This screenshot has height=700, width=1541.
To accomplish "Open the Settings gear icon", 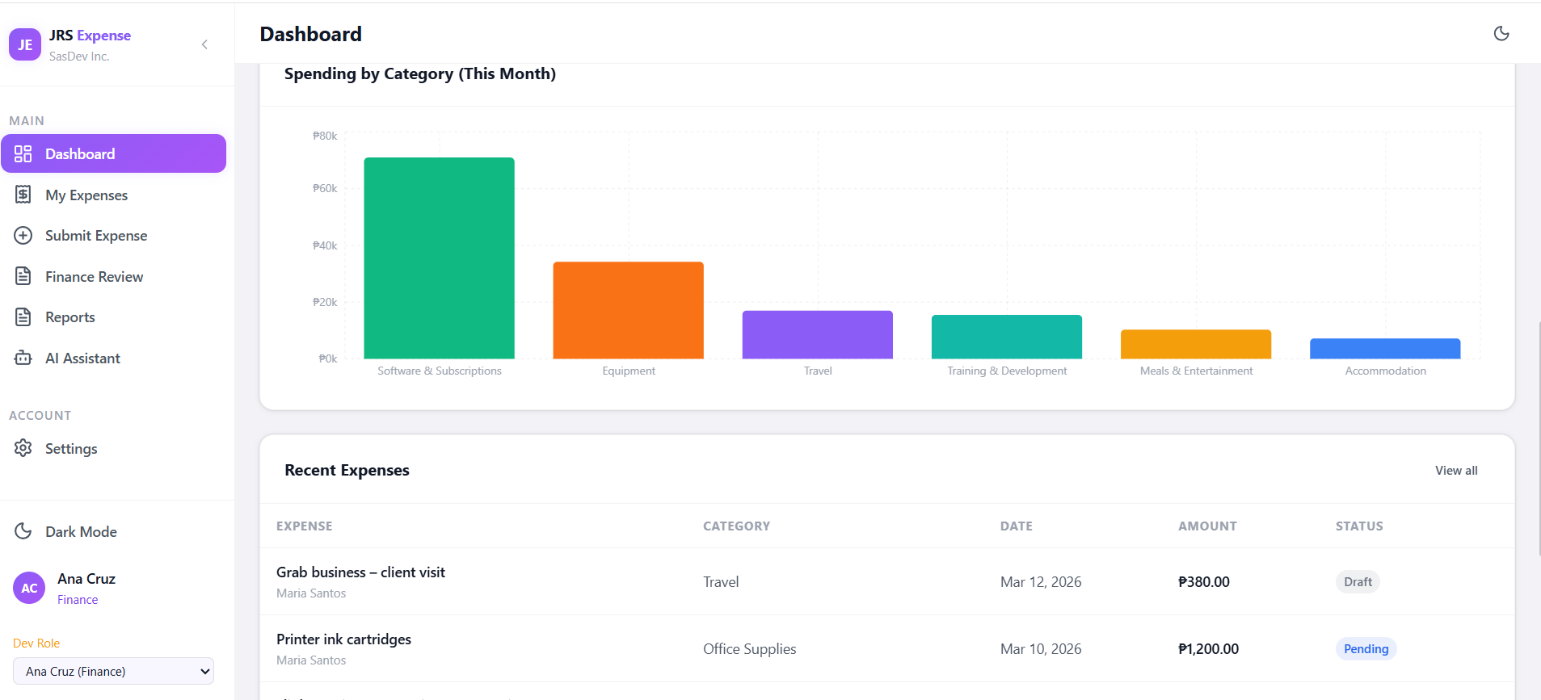I will (x=23, y=447).
